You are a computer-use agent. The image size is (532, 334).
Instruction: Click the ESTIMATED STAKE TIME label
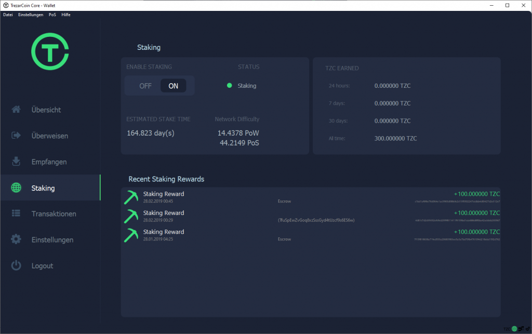[158, 119]
